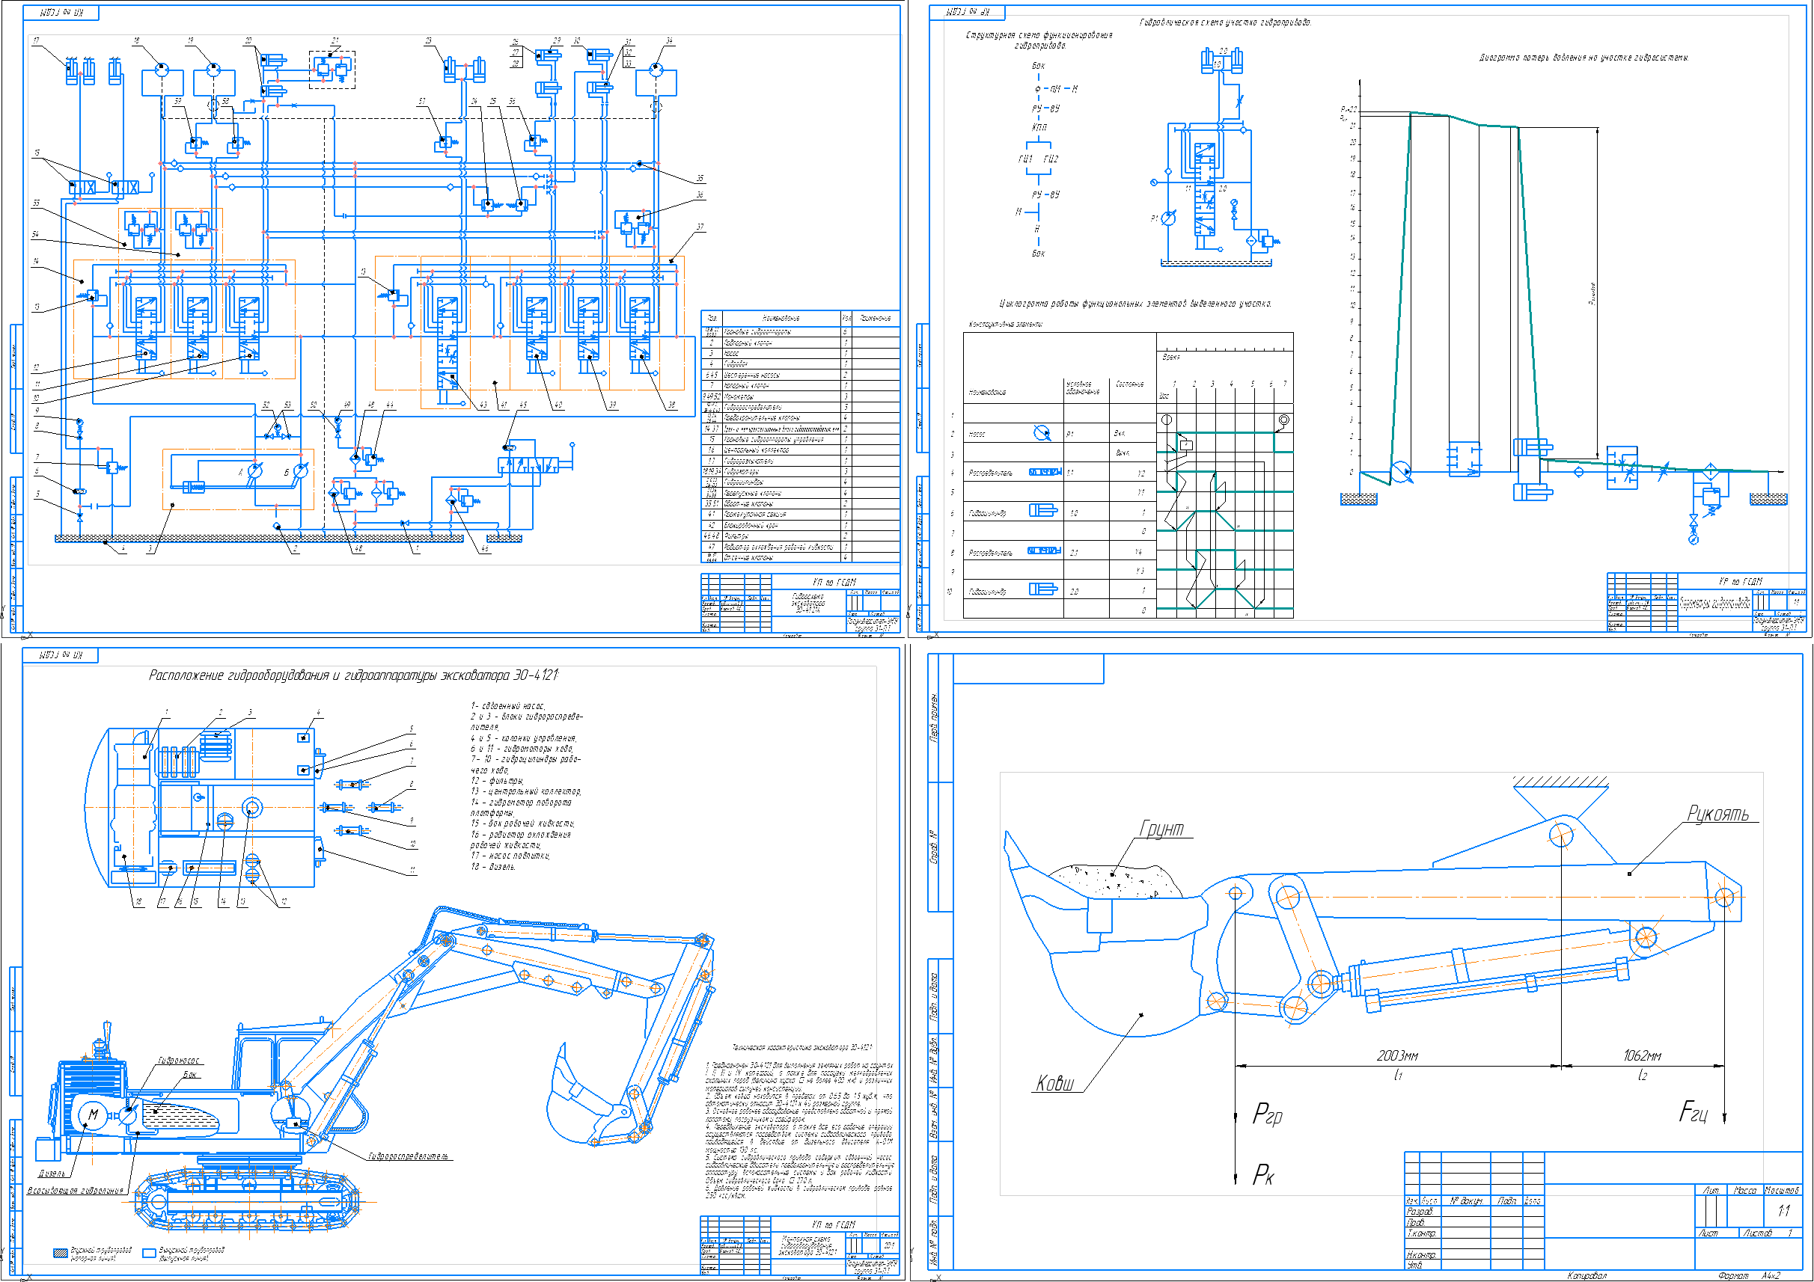
Task: Click the "Всасывающая гидролиния" callout
Action: click(x=76, y=1190)
